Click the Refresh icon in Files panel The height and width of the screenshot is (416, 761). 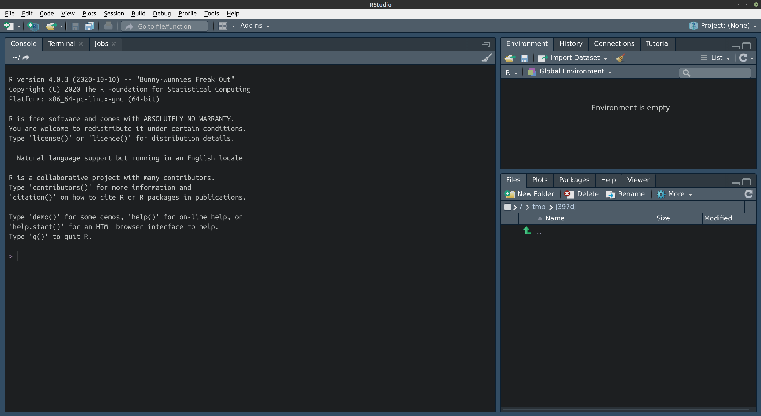[x=749, y=194]
